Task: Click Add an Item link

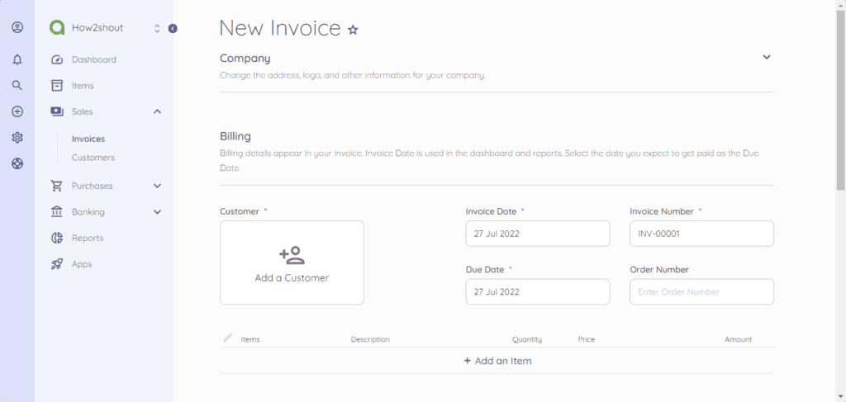Action: [x=497, y=361]
